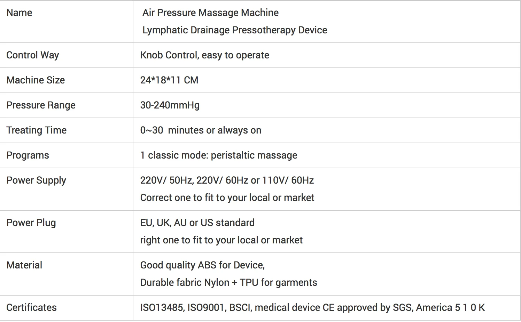Click the Power Plug label
The image size is (521, 322).
[31, 223]
